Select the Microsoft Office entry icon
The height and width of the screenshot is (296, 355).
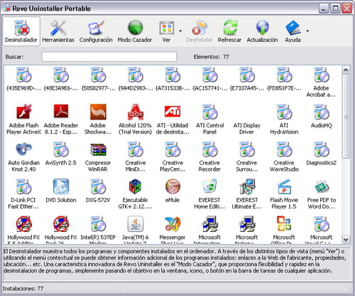[x=284, y=223]
